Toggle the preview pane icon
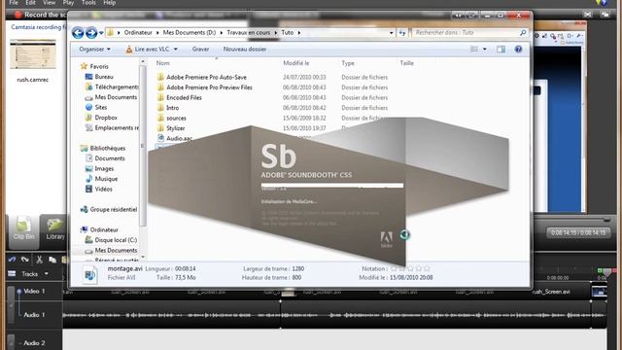This screenshot has height=350, width=622. point(501,50)
